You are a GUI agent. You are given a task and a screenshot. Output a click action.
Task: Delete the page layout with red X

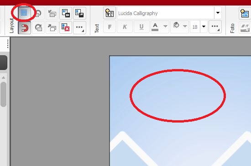point(66,27)
